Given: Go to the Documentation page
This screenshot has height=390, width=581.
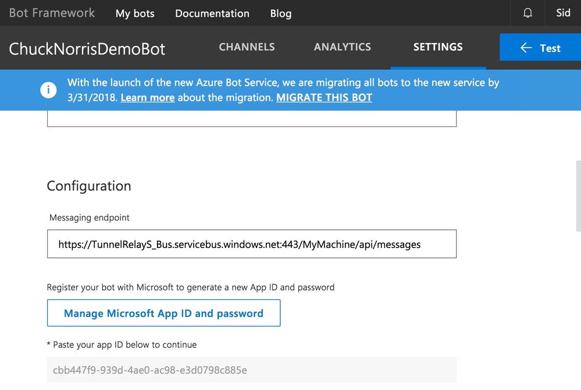Looking at the screenshot, I should 212,13.
